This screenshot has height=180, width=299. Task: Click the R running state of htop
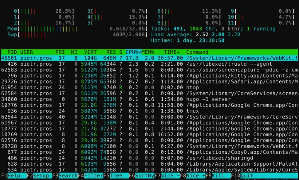point(121,88)
